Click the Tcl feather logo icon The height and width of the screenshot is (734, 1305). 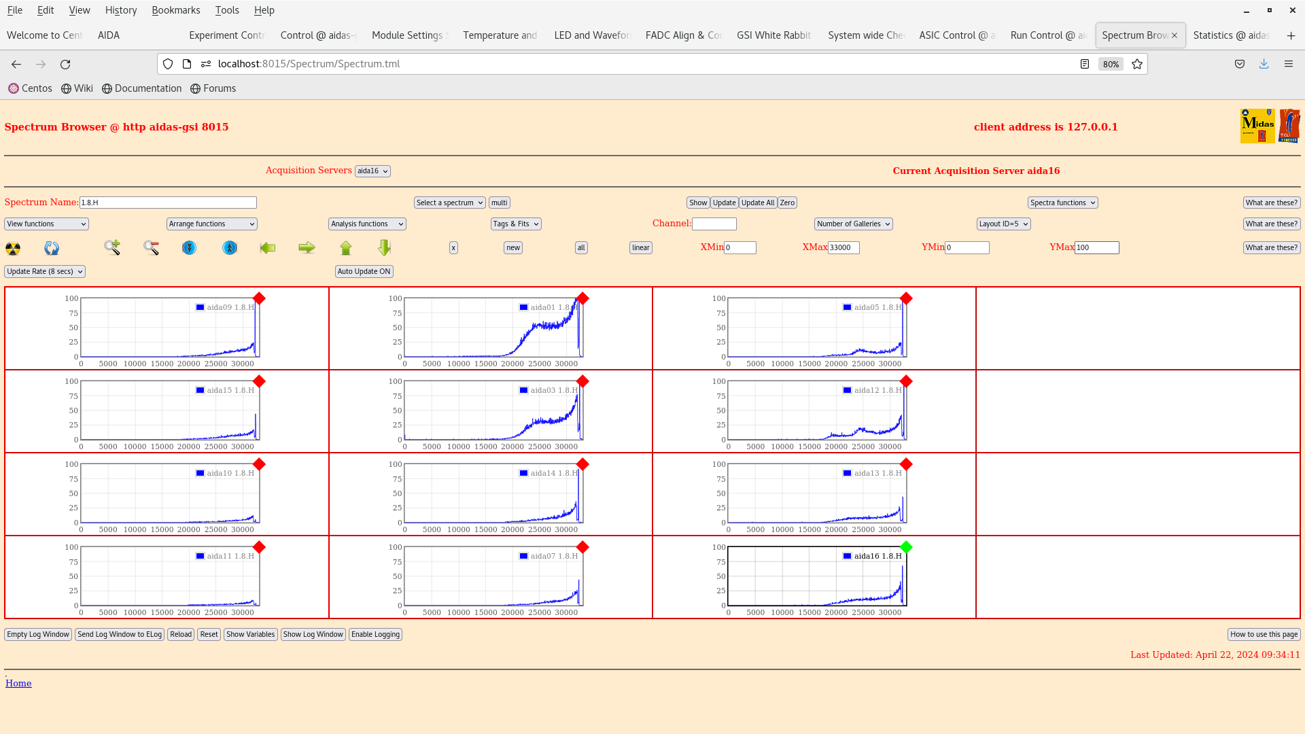1289,126
